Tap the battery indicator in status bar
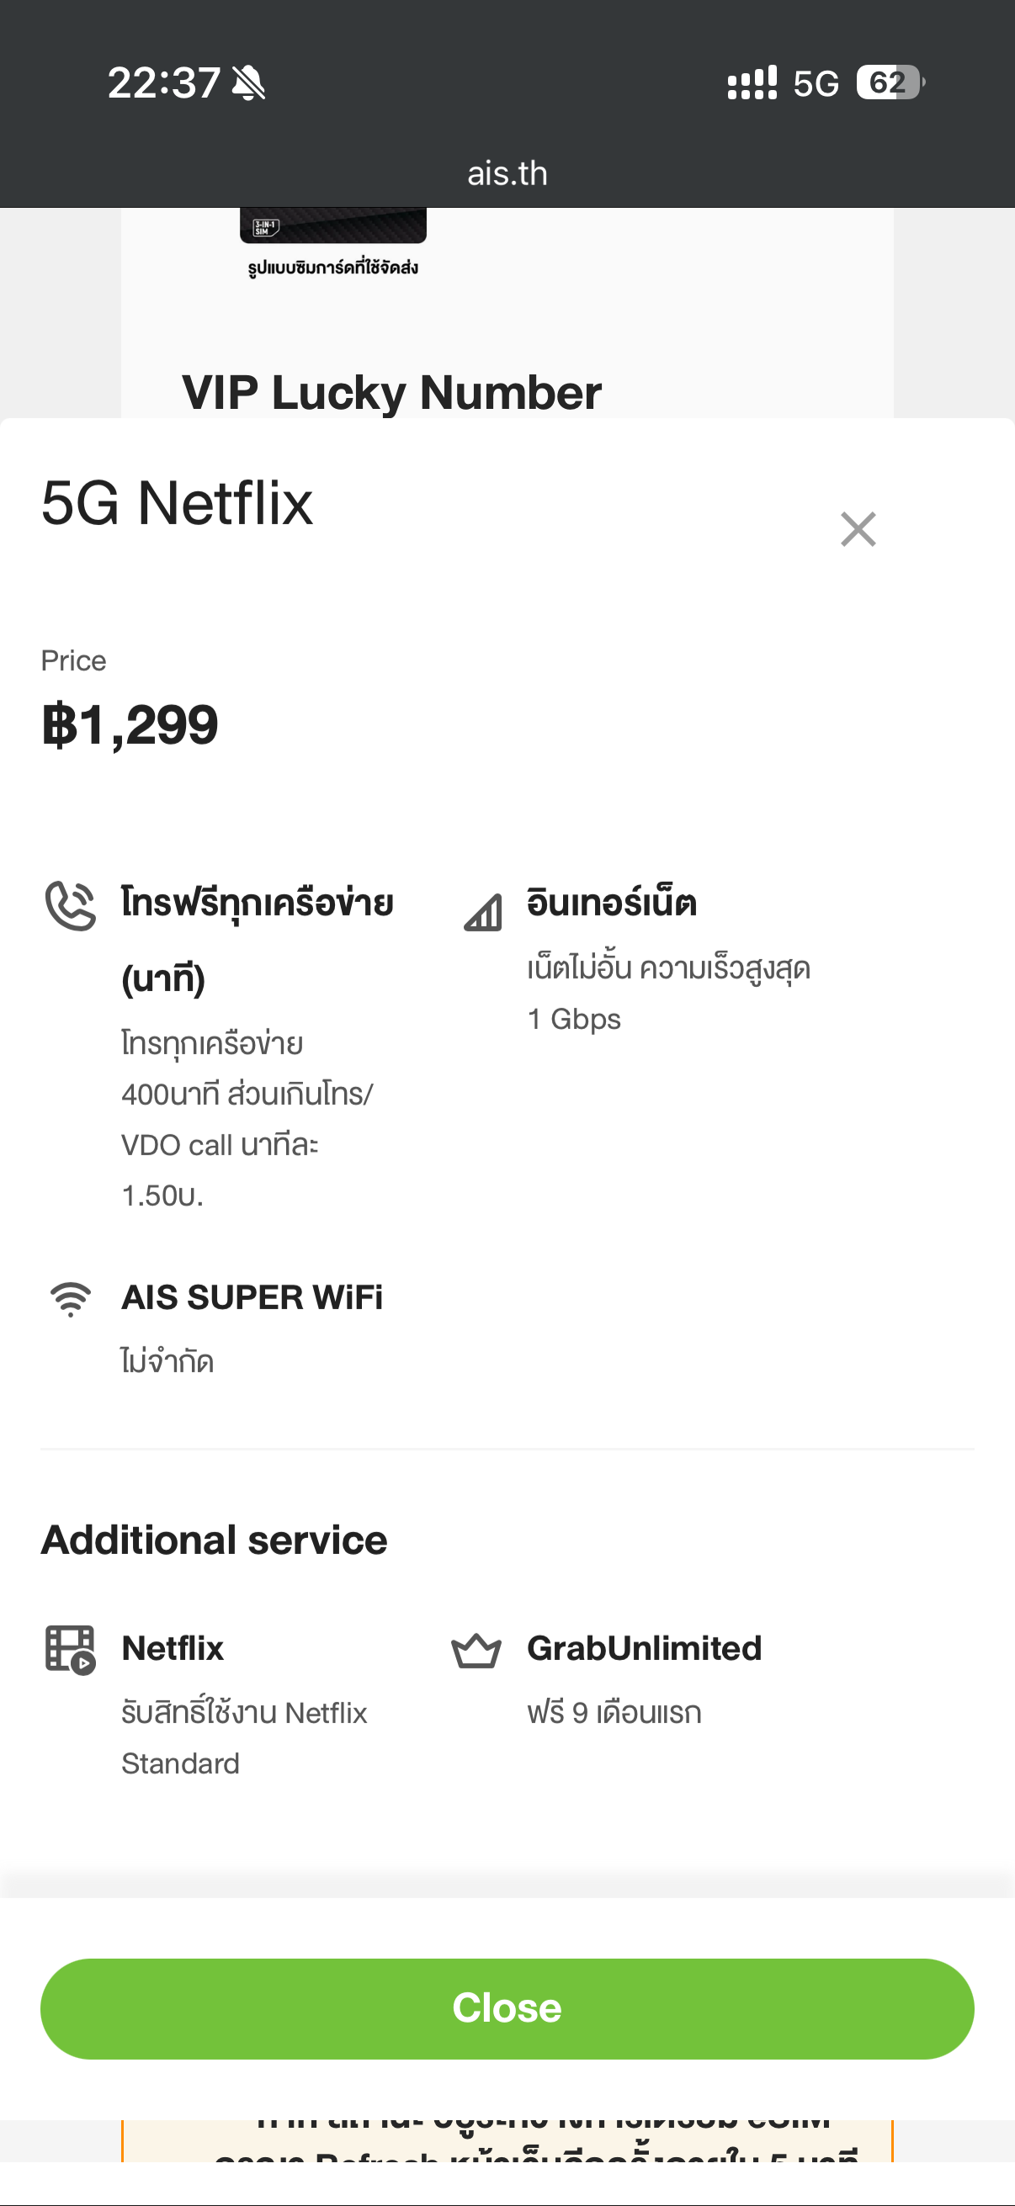Screen dimensions: 1015x2206 point(889,83)
